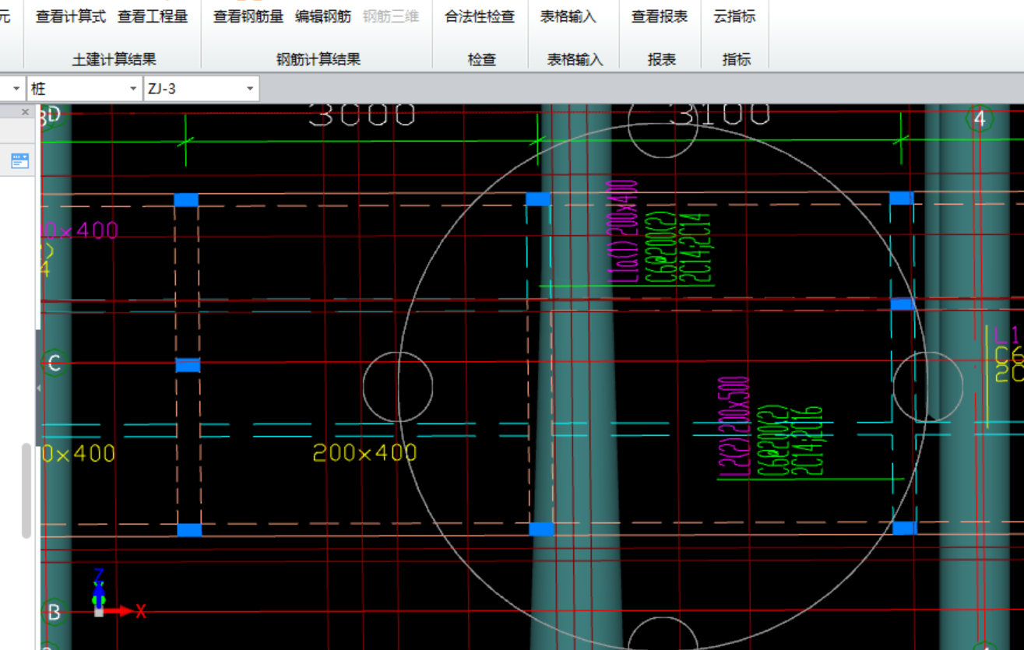
Task: Click the small pile circle at top of large circle
Action: point(663,130)
